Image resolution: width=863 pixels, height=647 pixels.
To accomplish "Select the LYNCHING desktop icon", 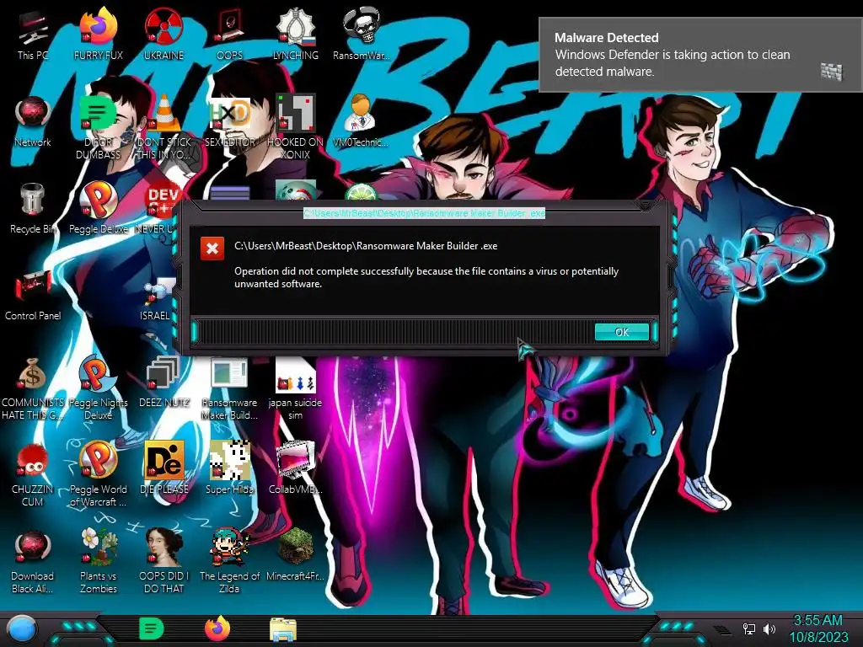I will coord(296,34).
